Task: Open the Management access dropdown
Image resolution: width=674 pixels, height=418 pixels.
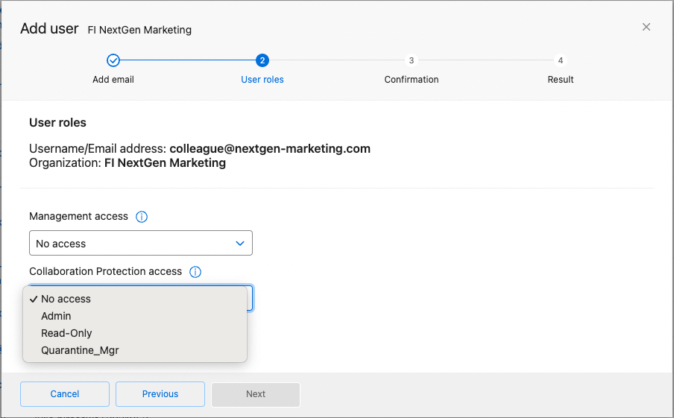Action: (x=141, y=243)
